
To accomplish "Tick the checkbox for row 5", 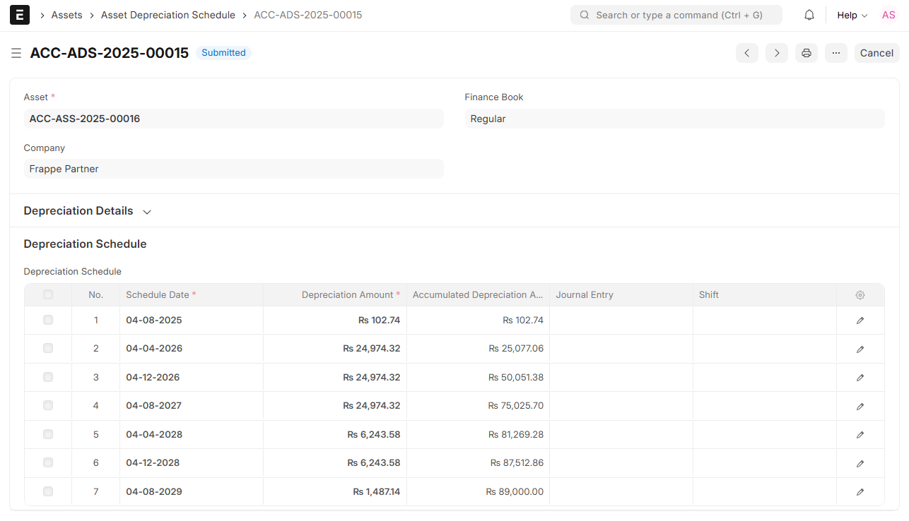I will click(48, 434).
